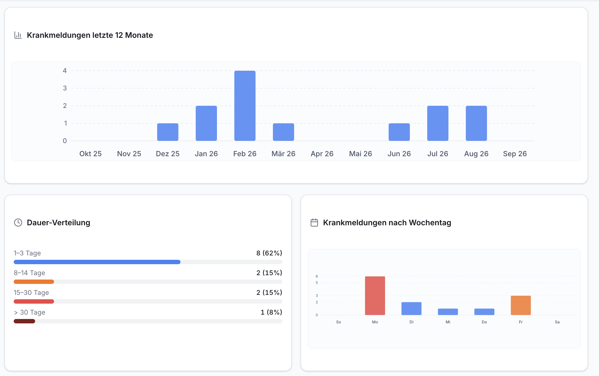Viewport: 599px width, 376px height.
Task: Click the '8–14 Tage' label
Action: [29, 273]
